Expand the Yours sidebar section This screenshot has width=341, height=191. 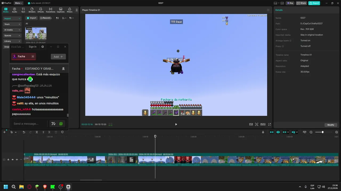tap(12, 24)
